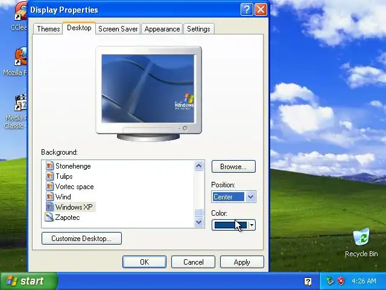The height and width of the screenshot is (290, 386).
Task: Click the background list scrollbar thumb
Action: click(x=198, y=212)
